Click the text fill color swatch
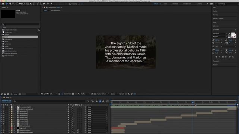Screen dimensions: 239x134 click(233, 35)
